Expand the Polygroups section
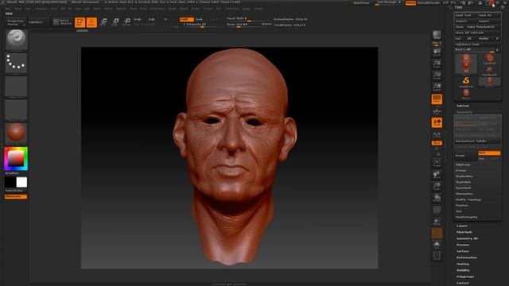509x286 pixels. [x=465, y=276]
